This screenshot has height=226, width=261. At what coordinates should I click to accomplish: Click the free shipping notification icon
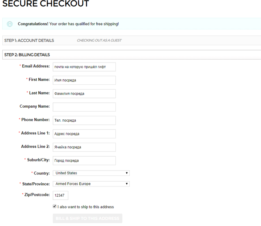10,24
